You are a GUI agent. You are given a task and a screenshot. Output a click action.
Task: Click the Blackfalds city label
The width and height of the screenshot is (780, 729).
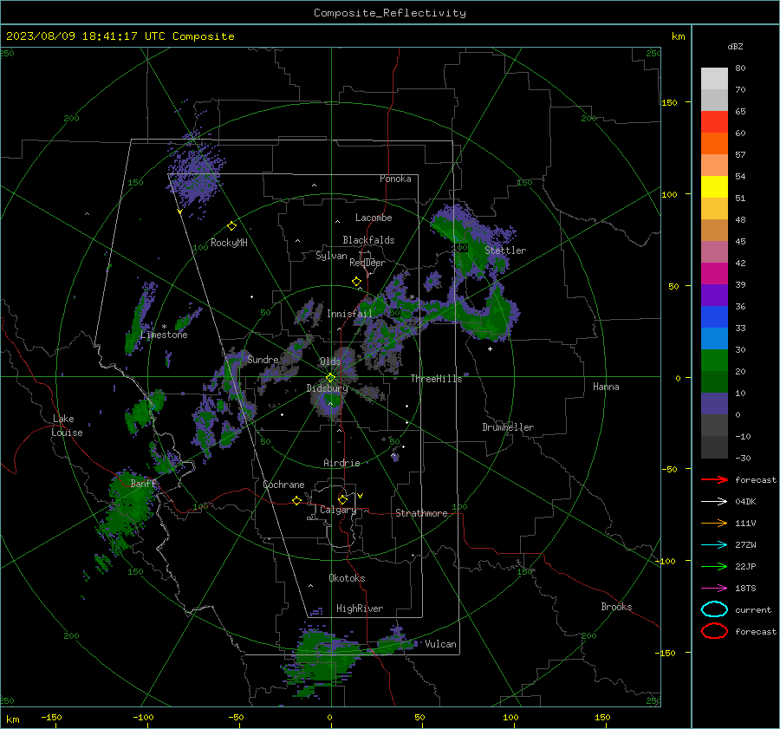(x=368, y=240)
